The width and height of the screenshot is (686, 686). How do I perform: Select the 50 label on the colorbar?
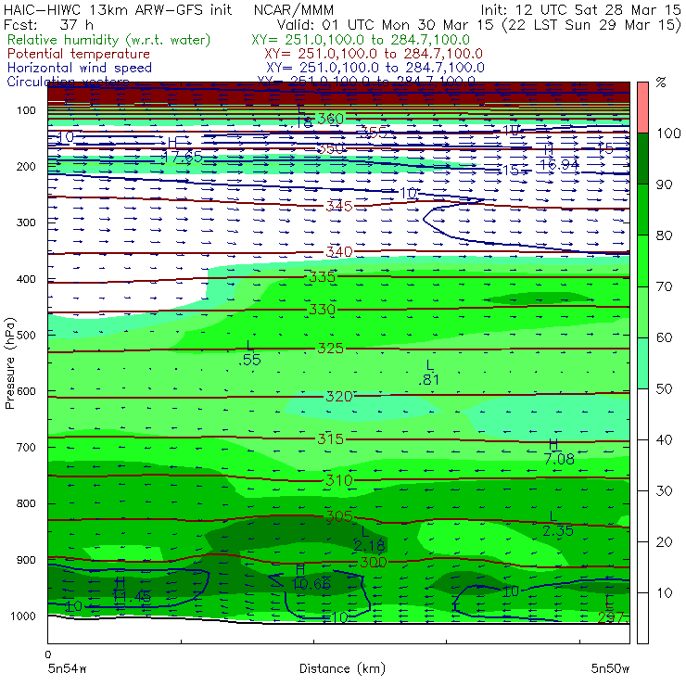click(664, 388)
